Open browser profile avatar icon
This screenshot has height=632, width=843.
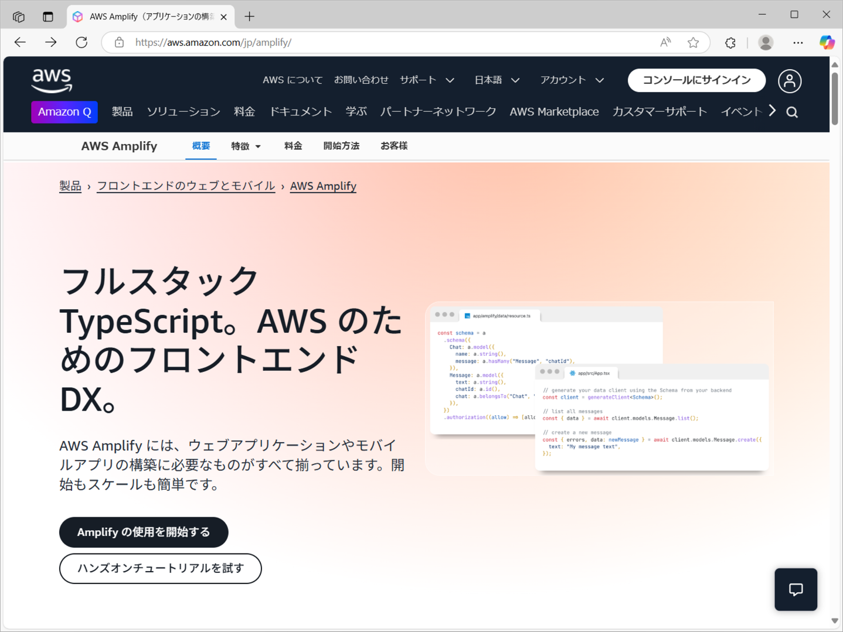(x=766, y=42)
